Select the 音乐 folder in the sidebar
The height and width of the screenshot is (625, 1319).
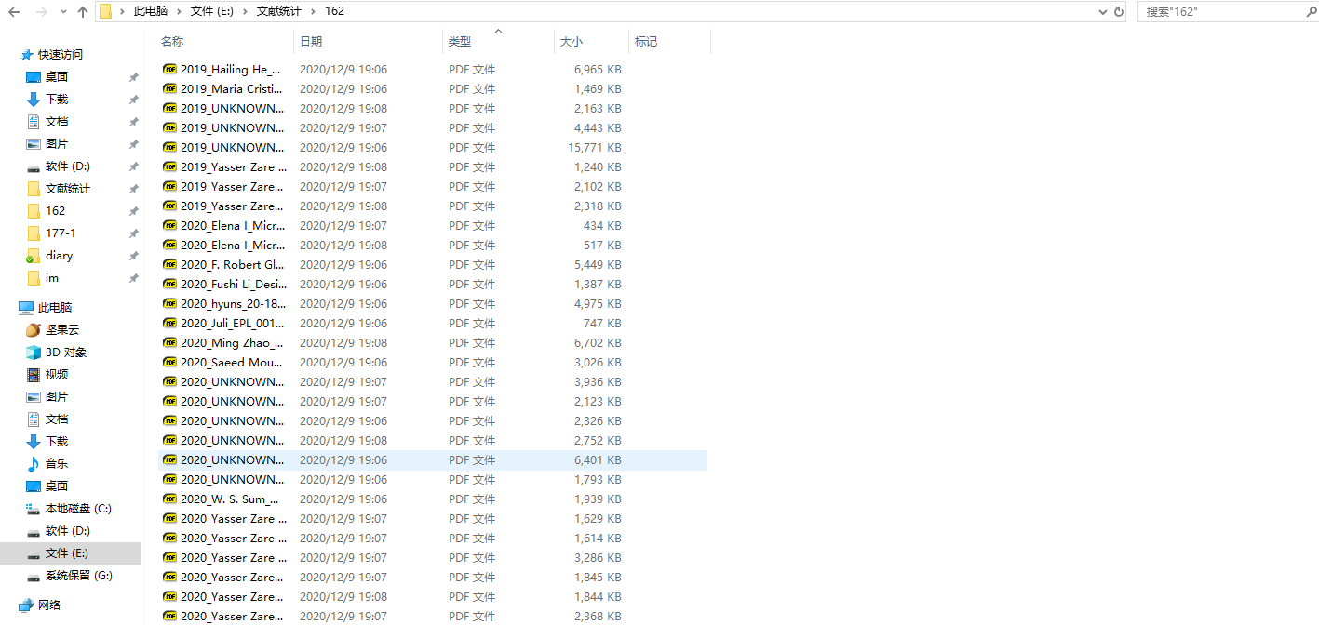coord(57,463)
